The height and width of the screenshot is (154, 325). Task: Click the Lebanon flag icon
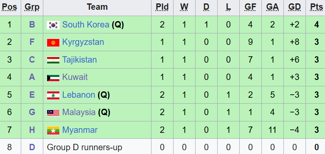[53, 95]
